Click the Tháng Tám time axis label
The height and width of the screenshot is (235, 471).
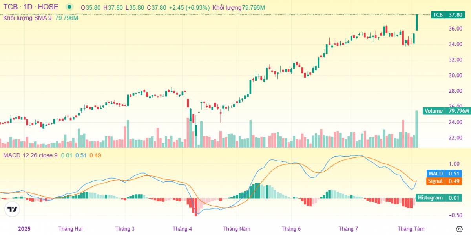click(x=411, y=229)
